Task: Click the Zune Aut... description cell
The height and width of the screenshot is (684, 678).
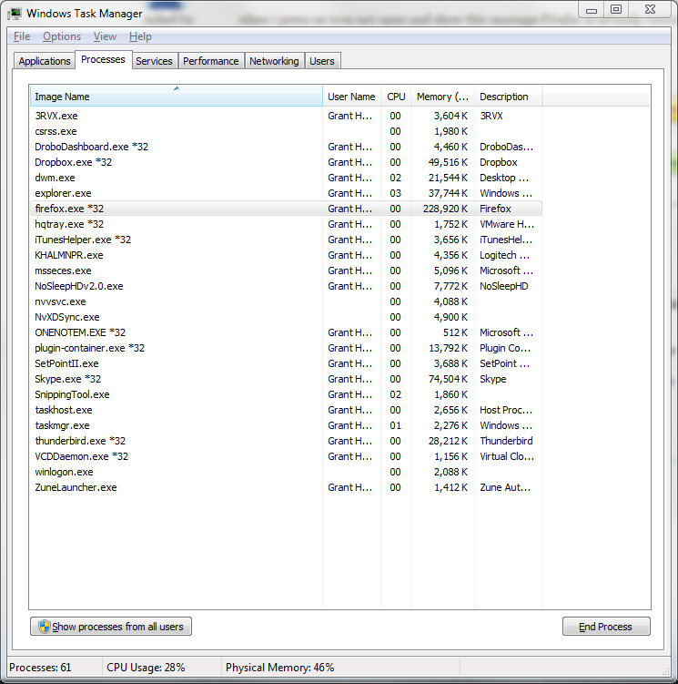Action: click(505, 487)
